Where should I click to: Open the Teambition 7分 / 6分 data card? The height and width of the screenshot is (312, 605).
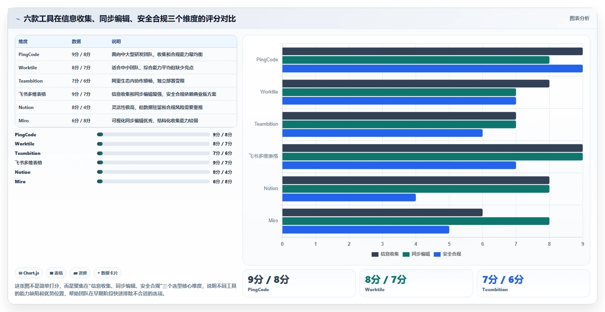tap(533, 283)
